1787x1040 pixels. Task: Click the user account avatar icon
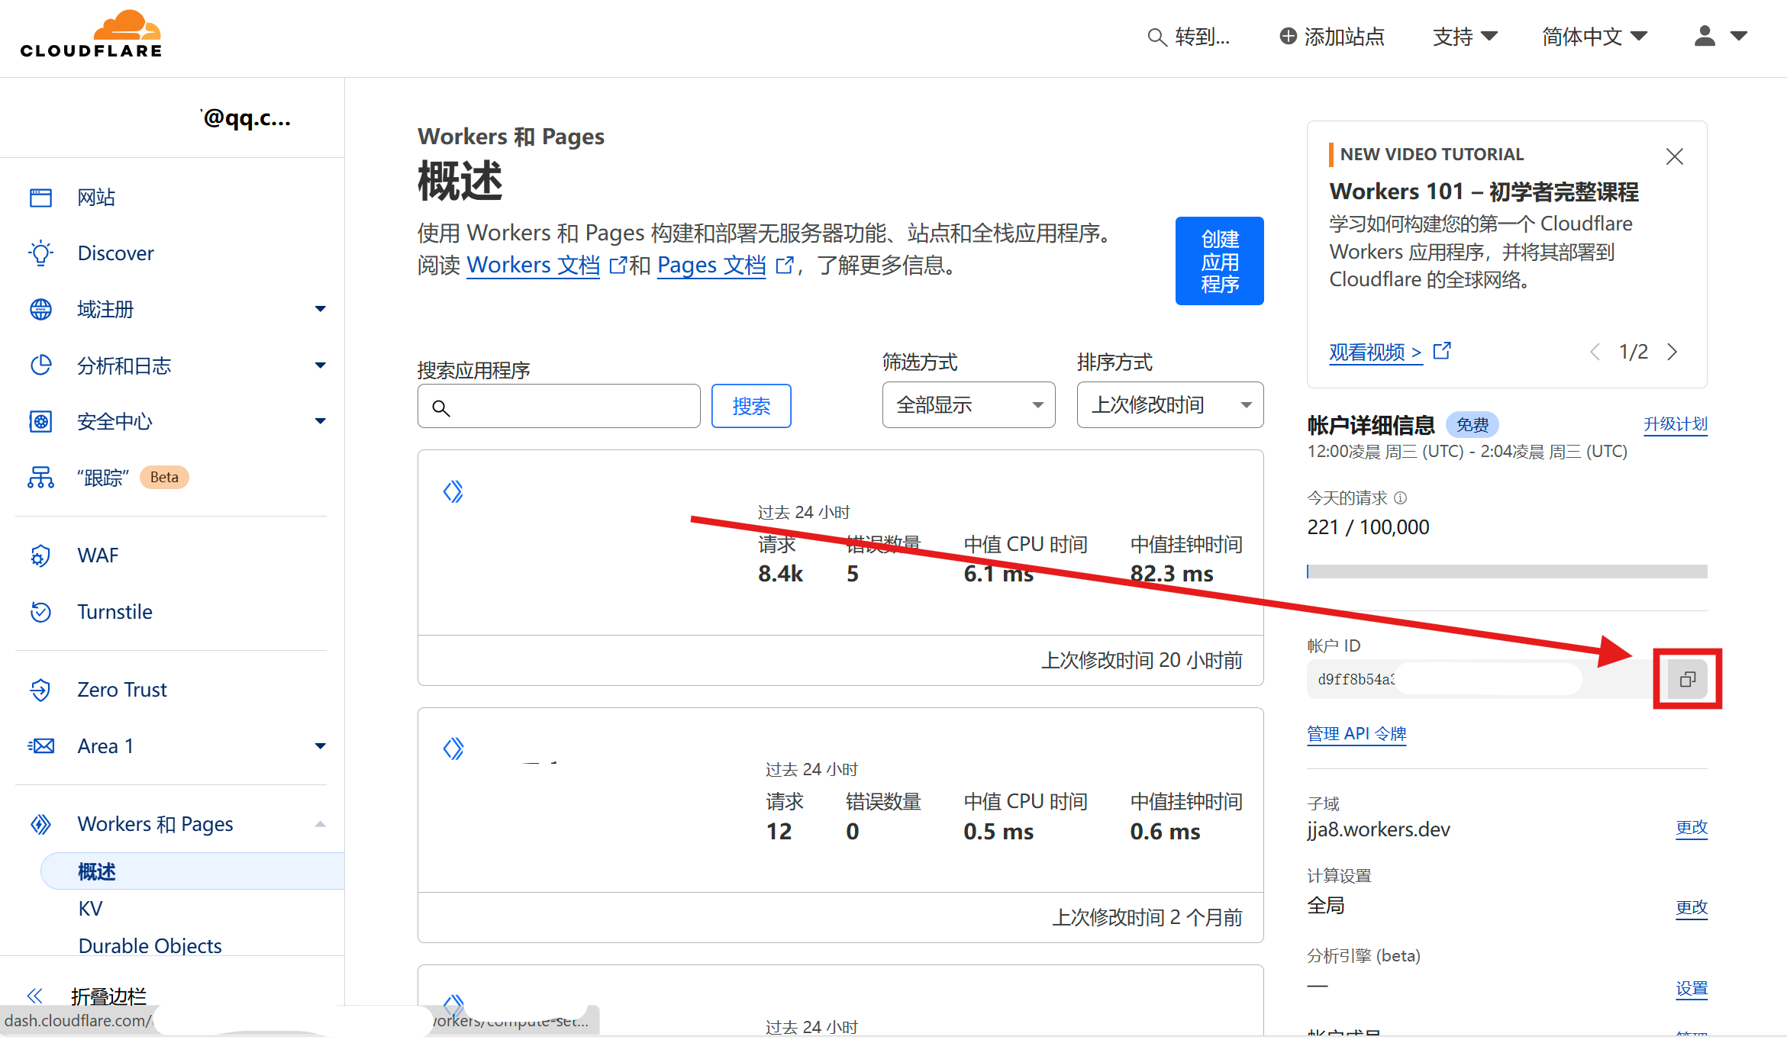coord(1705,36)
